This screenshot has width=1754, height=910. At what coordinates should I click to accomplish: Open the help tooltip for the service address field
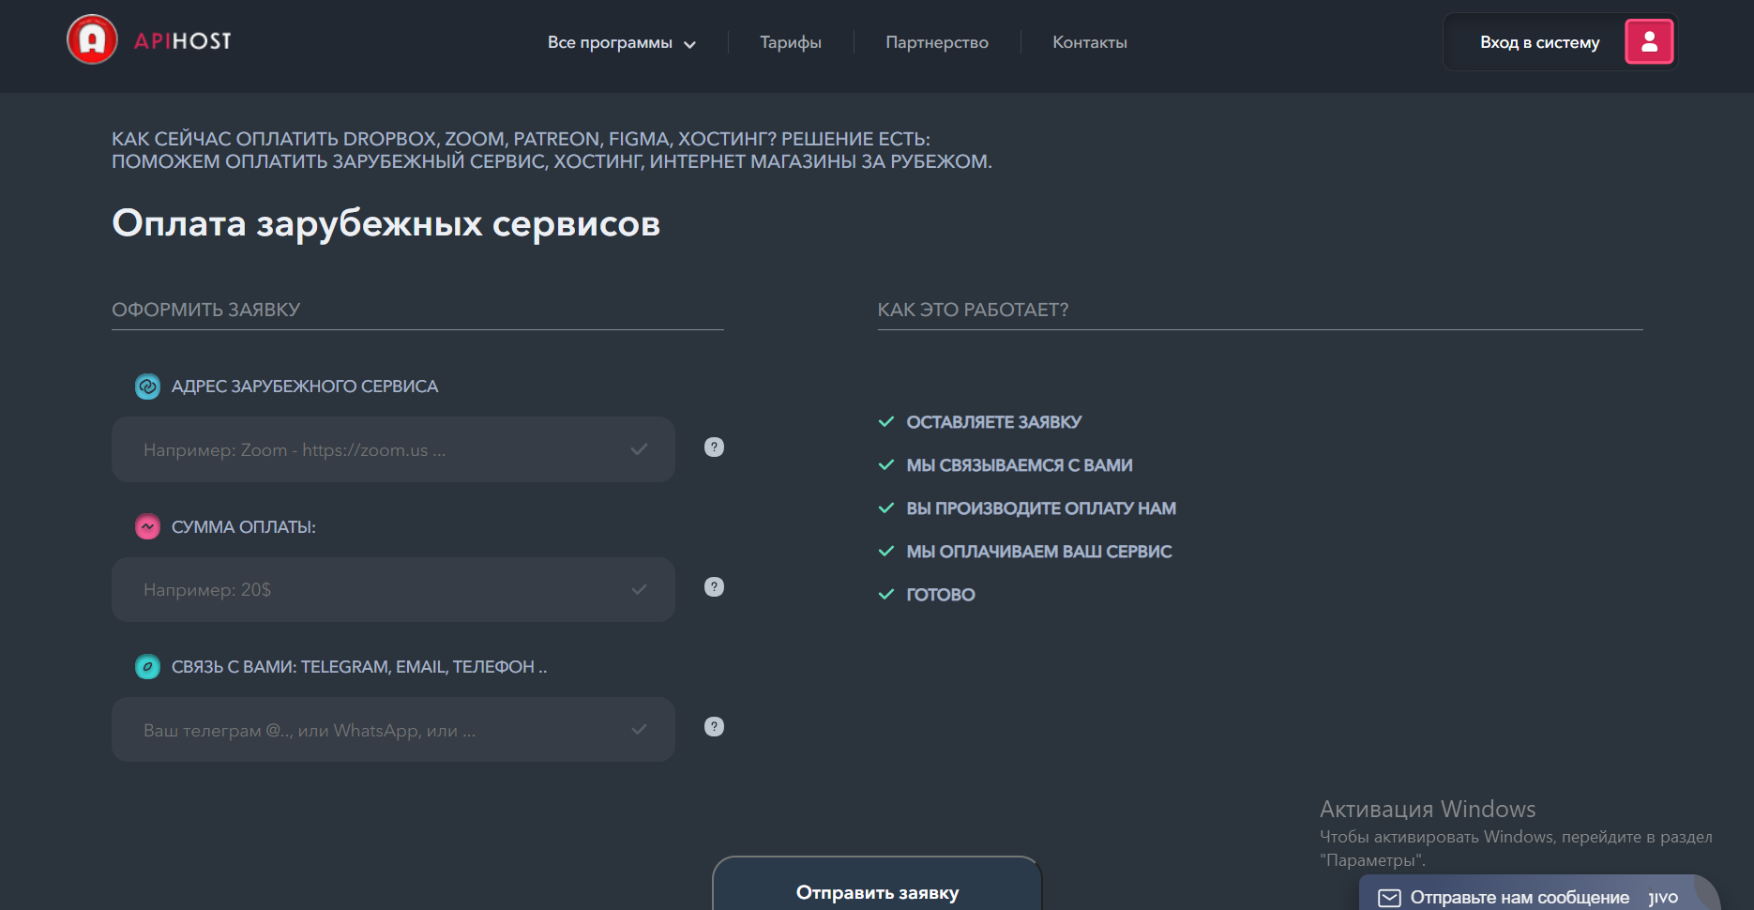pos(715,447)
